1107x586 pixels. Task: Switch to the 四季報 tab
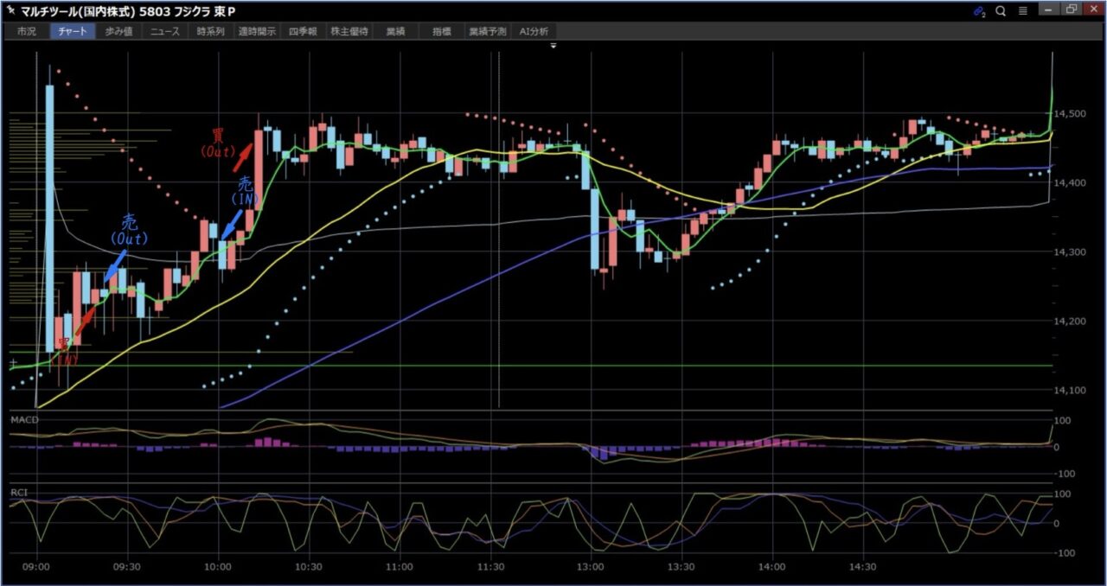point(304,31)
